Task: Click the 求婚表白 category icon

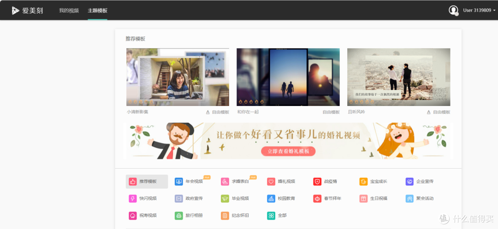Action: (x=225, y=182)
